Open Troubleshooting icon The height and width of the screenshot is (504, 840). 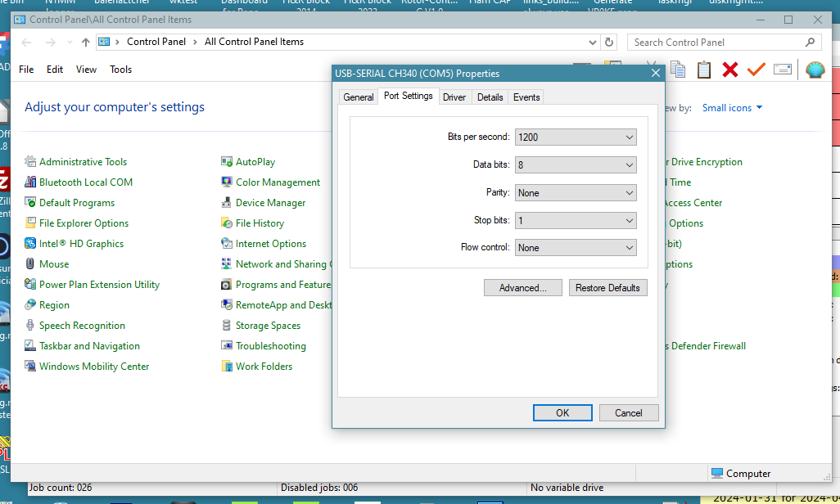[227, 346]
